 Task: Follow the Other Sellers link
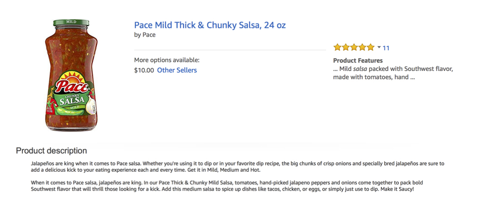pos(177,70)
